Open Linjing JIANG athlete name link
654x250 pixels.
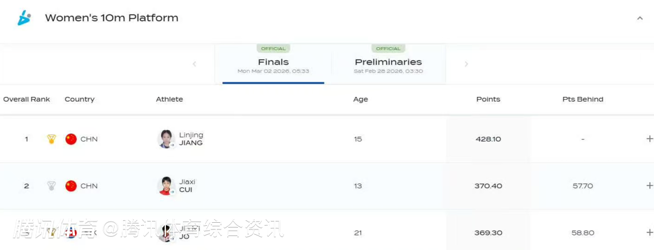tap(191, 139)
